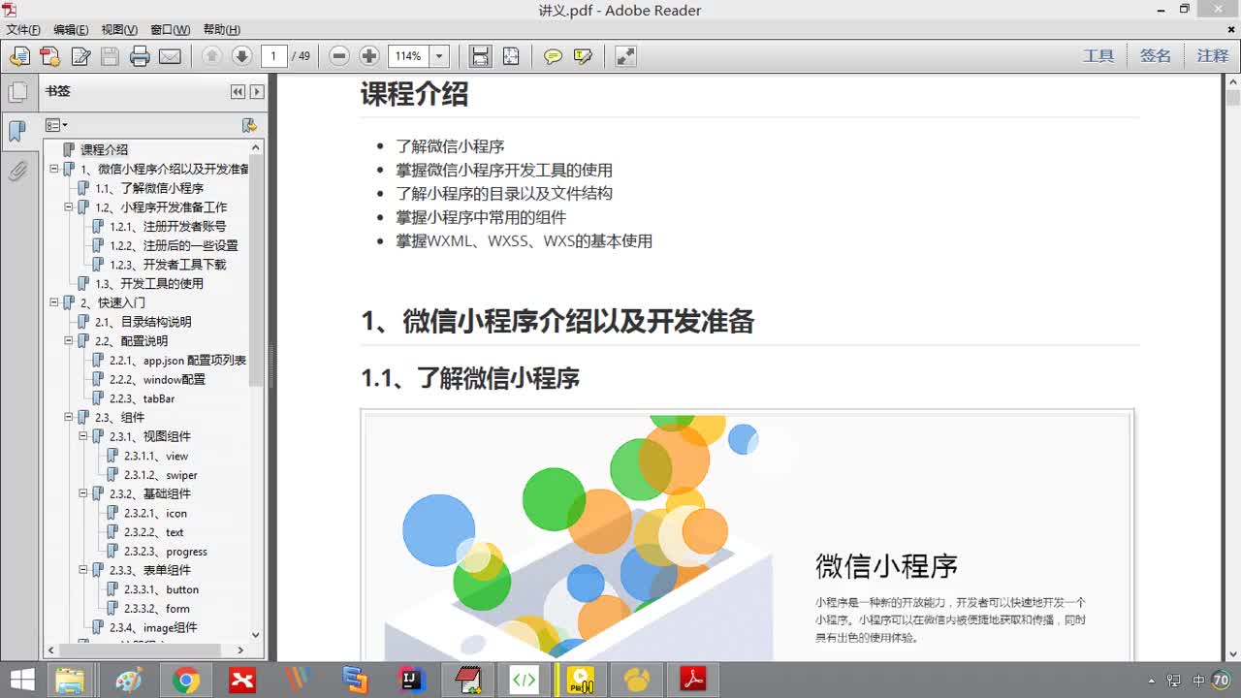1241x698 pixels.
Task: Collapse the '2.2、配置说明' bookmark node
Action: point(69,341)
